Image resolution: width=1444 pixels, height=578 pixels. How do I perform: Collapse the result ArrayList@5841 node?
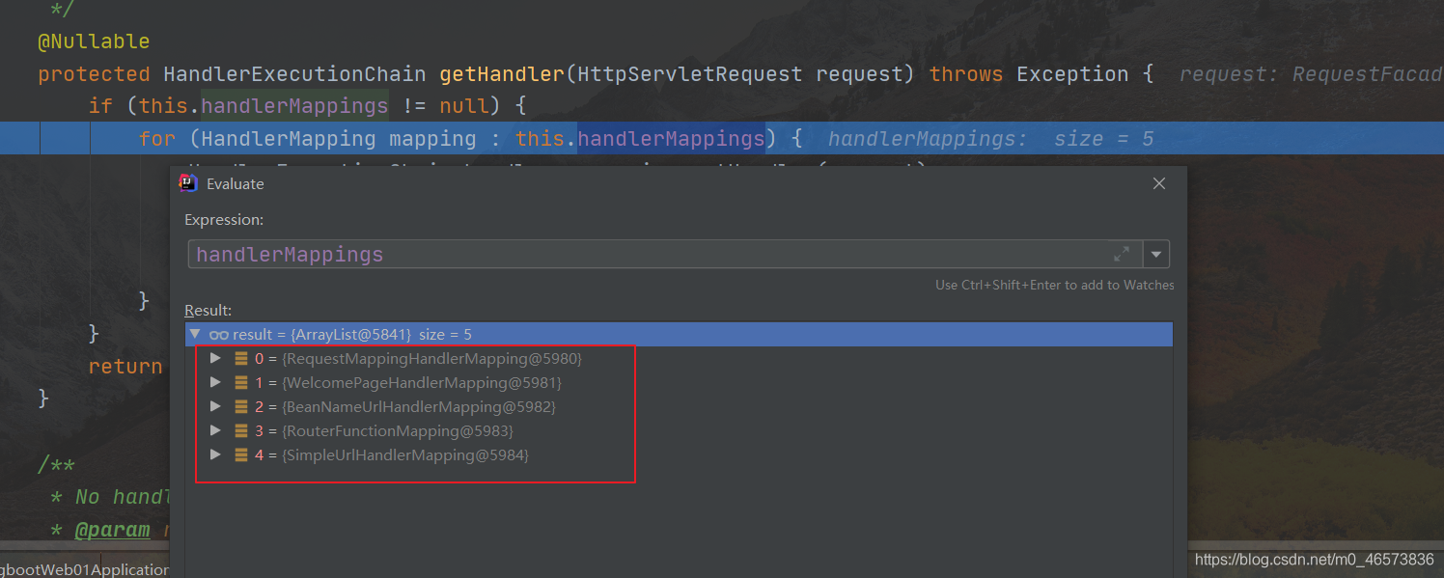click(x=195, y=334)
